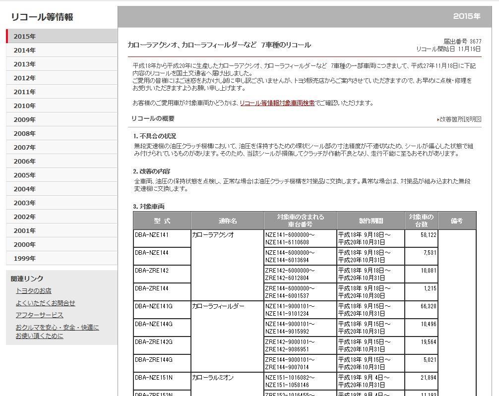Click the リコールの概要 heading
Image resolution: width=499 pixels, height=396 pixels.
[x=153, y=118]
